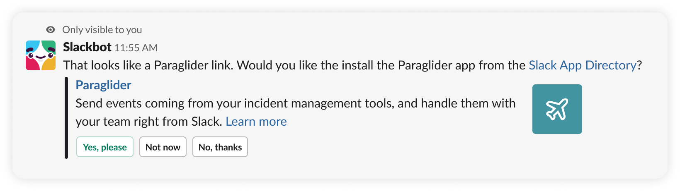The height and width of the screenshot is (191, 680).
Task: Open the Slack App Directory link
Action: coord(582,65)
